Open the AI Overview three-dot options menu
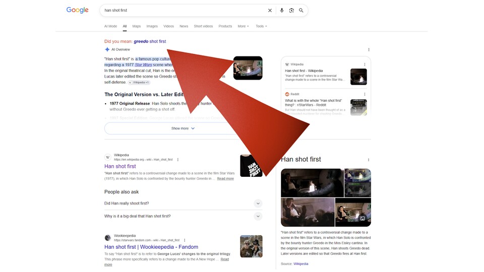484x272 pixels. (369, 50)
